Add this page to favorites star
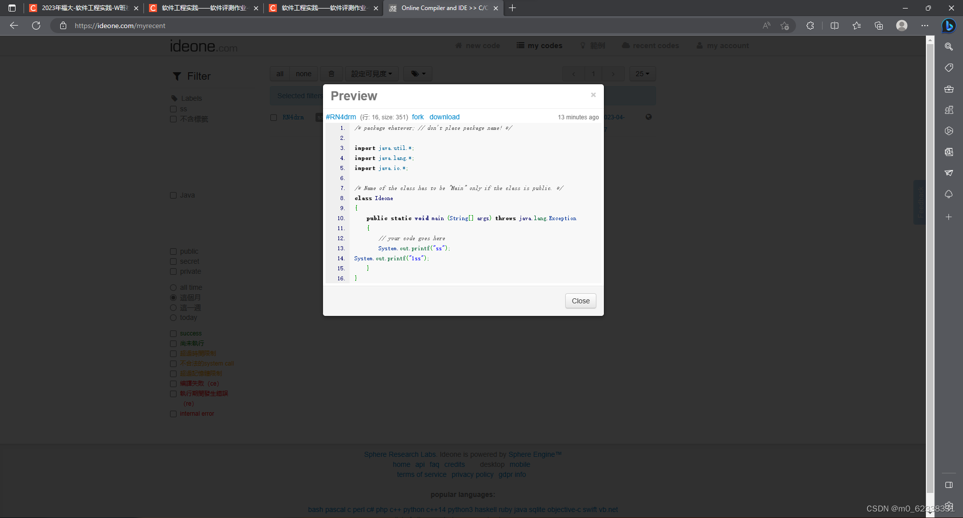Viewport: 963px width, 518px height. pyautogui.click(x=785, y=26)
